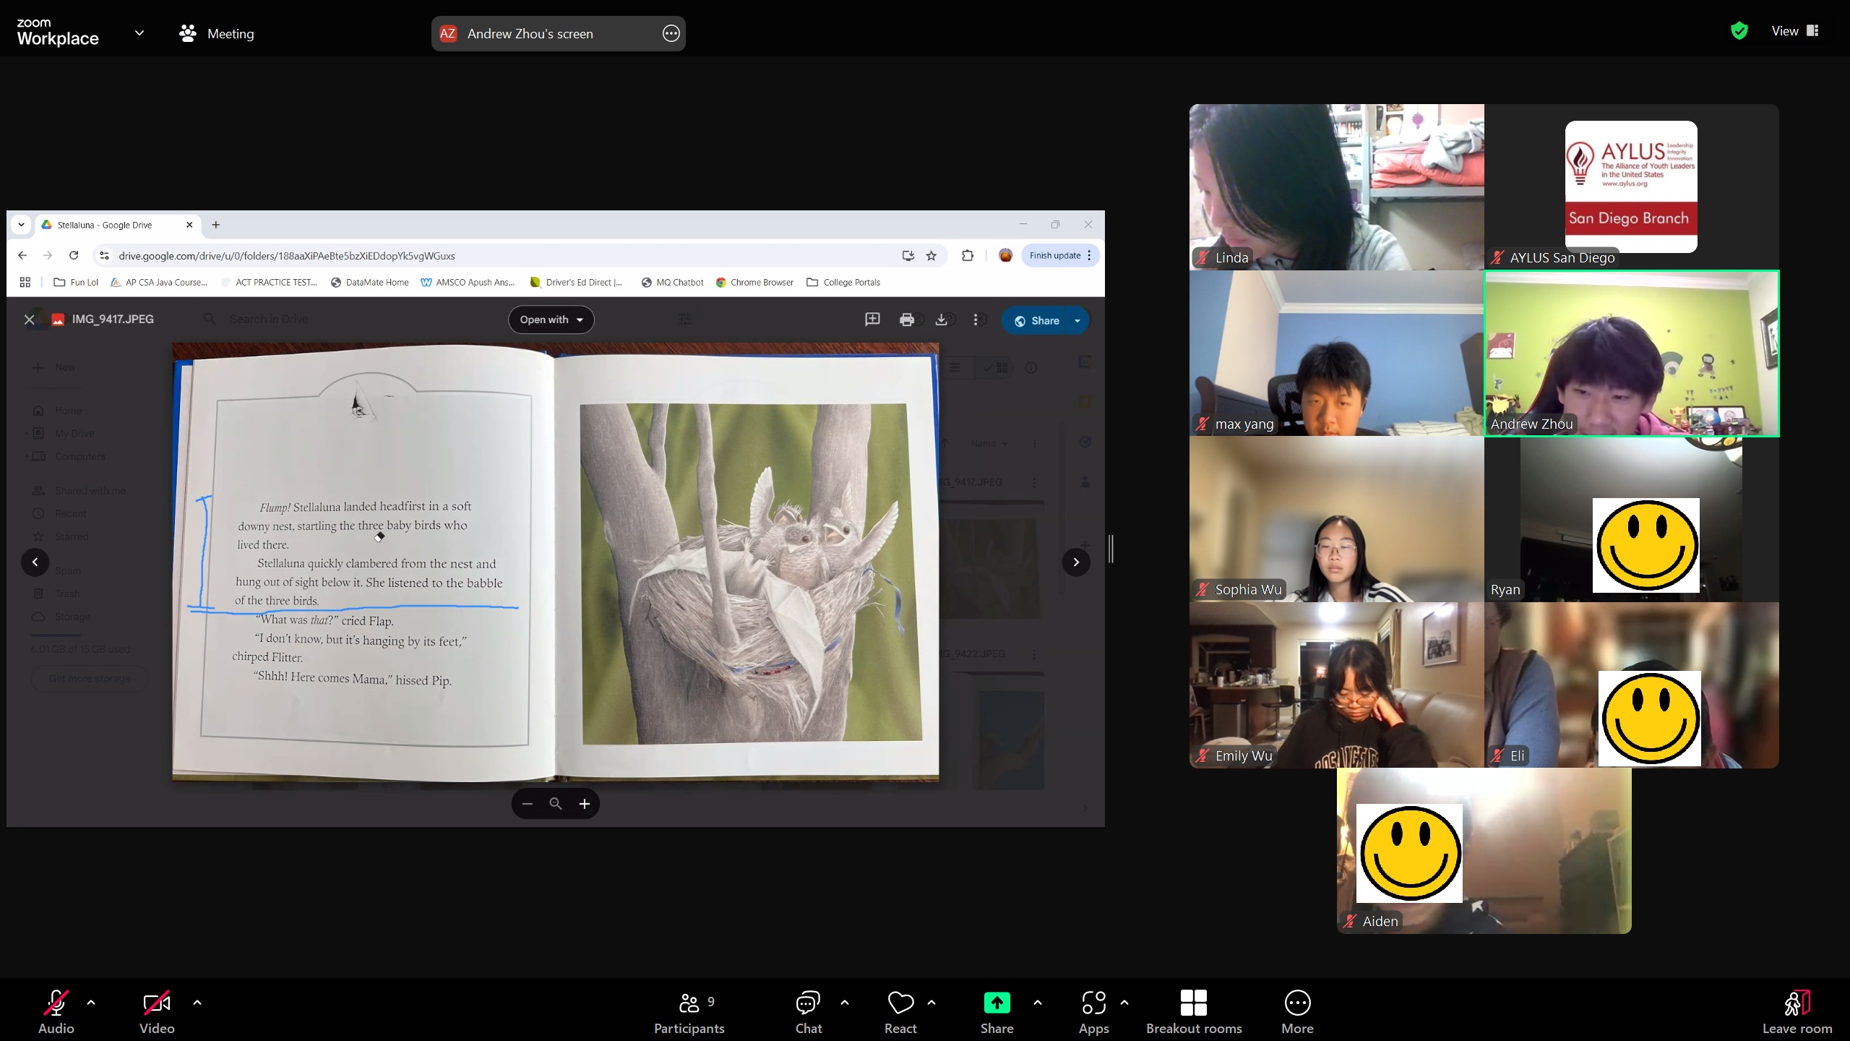1850x1041 pixels.
Task: Expand reactions caret beside React
Action: coord(932,1003)
